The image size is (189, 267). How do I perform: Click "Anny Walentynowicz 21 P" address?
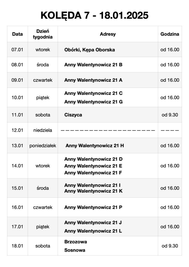pyautogui.click(x=93, y=207)
